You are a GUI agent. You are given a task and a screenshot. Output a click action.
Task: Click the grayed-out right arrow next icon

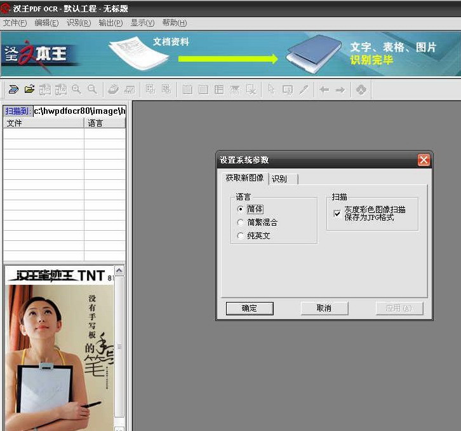pyautogui.click(x=340, y=90)
